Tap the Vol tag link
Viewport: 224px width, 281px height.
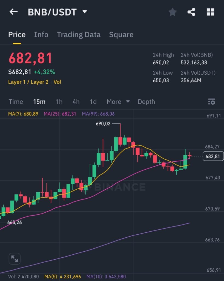tap(58, 82)
